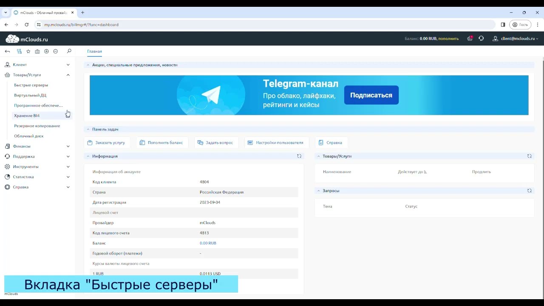This screenshot has height=306, width=544.
Task: Collapse the Запросы section
Action: point(318,191)
